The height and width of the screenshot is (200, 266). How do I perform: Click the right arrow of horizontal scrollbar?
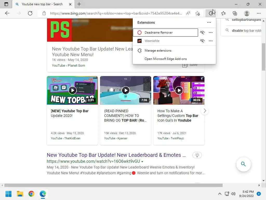(x=259, y=185)
